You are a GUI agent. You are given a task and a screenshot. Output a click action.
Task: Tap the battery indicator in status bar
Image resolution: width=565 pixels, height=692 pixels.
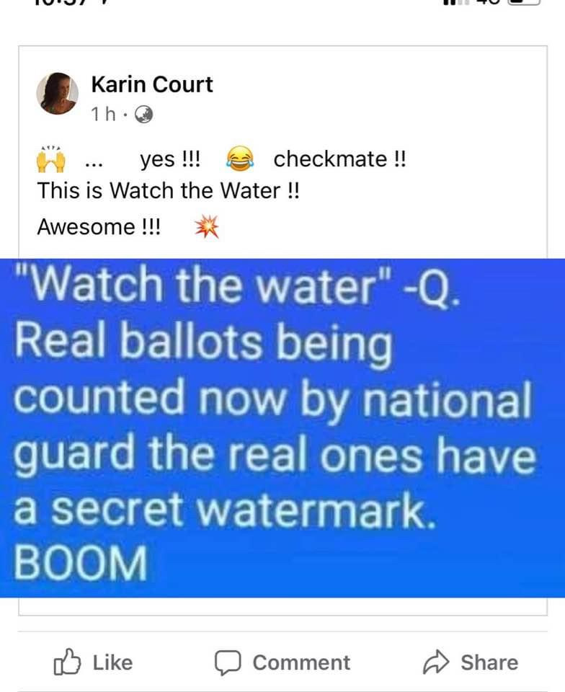(x=525, y=2)
